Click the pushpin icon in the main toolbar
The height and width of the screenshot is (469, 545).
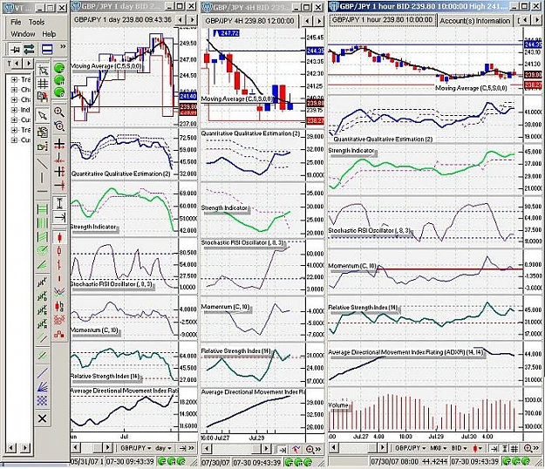point(15,50)
